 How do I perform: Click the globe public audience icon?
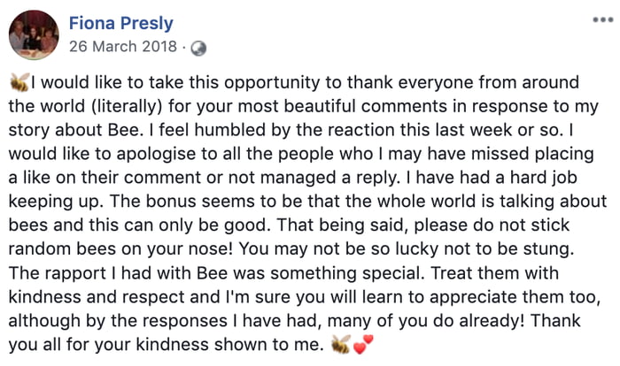coord(198,47)
